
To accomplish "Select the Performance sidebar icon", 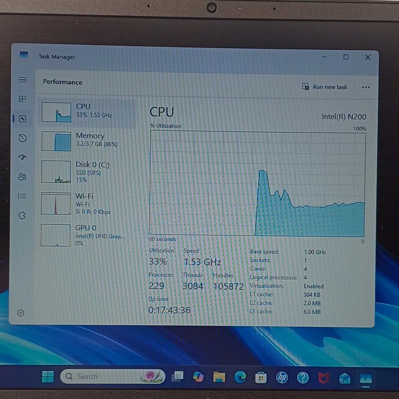I will point(23,118).
